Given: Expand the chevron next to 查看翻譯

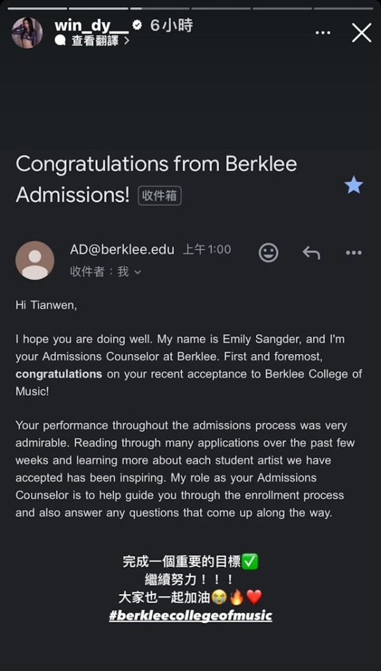Looking at the screenshot, I should point(126,41).
